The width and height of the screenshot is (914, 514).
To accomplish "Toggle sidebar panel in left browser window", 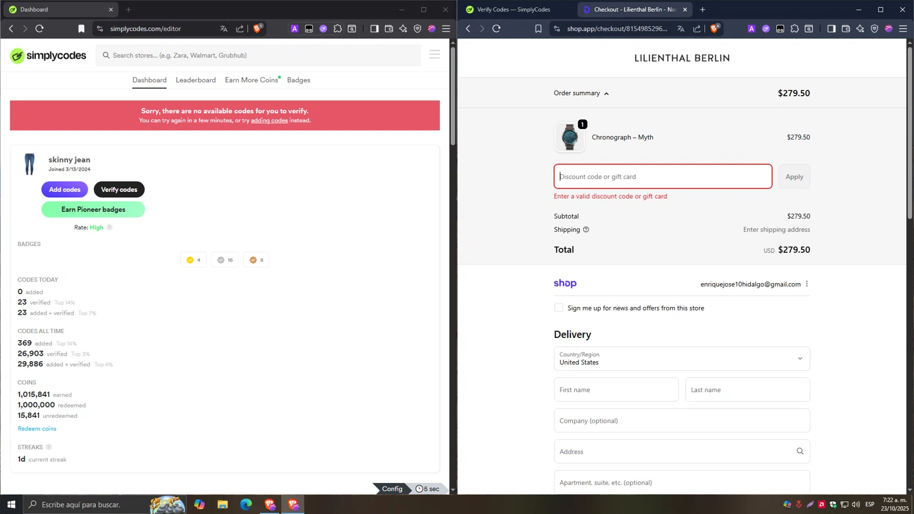I will [374, 29].
